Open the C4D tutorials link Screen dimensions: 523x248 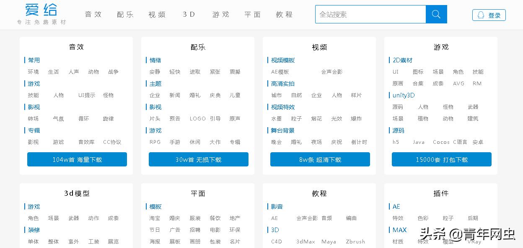[276, 241]
